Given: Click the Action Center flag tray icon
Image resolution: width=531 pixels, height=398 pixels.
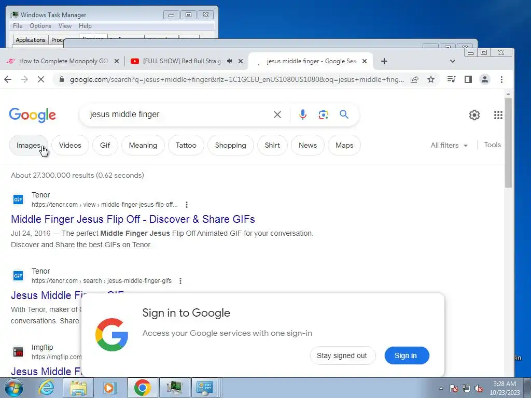Looking at the screenshot, I should 454,389.
